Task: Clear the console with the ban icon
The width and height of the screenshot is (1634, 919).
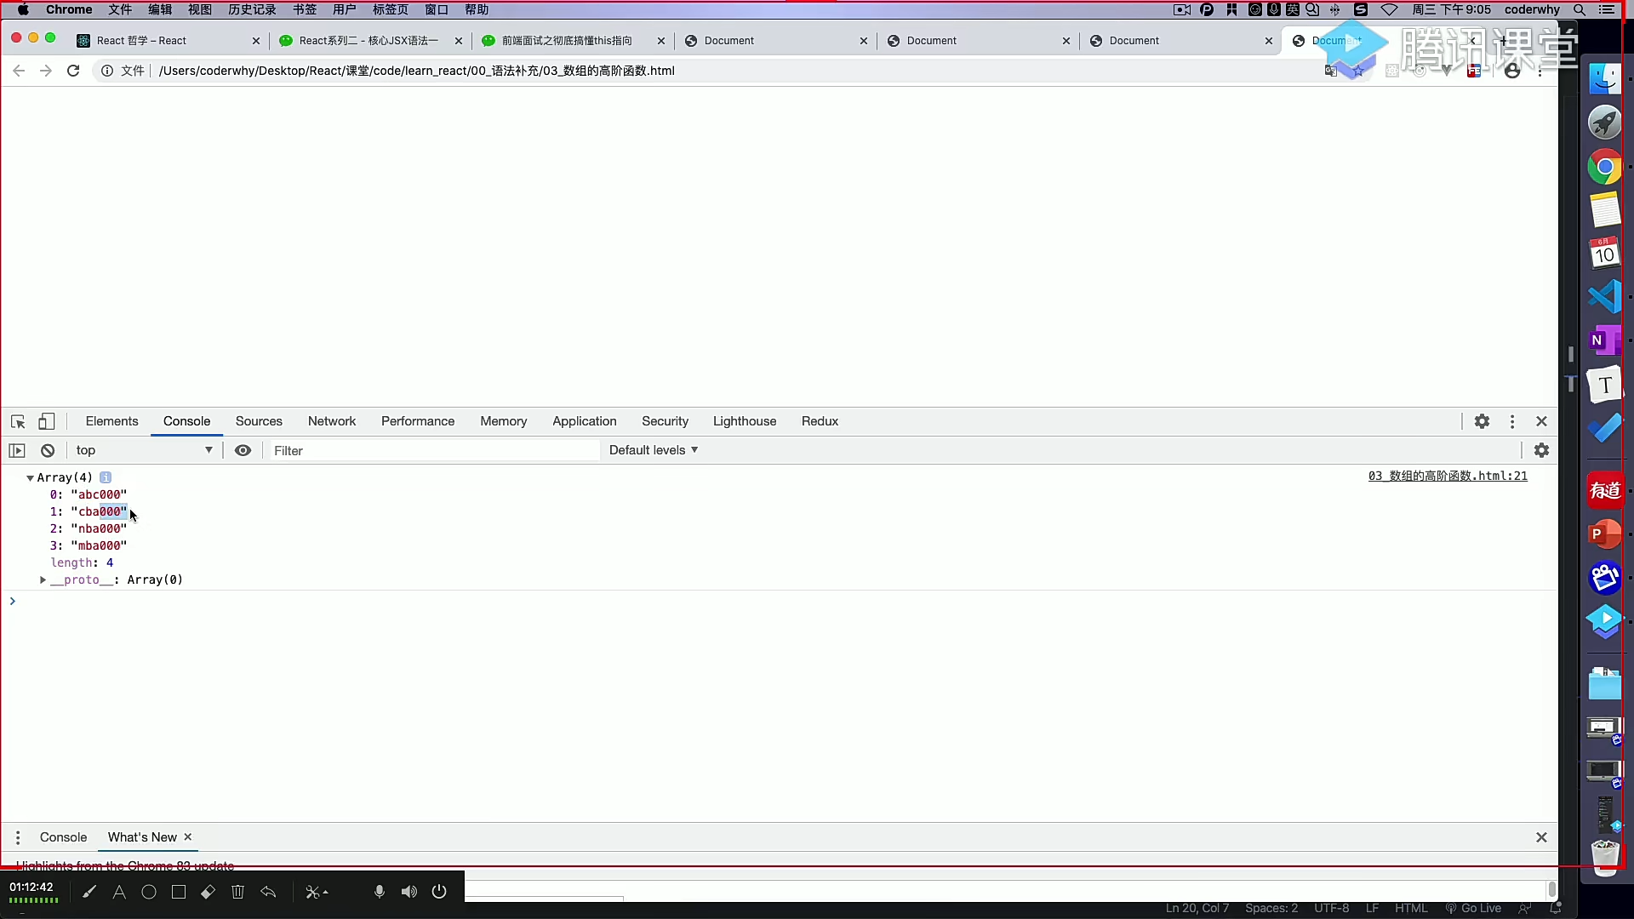Action: pos(48,450)
